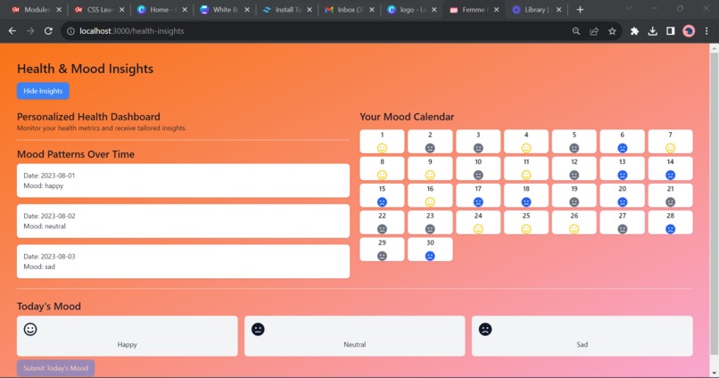The height and width of the screenshot is (378, 719).
Task: Open the browser downloads icon
Action: (x=652, y=31)
